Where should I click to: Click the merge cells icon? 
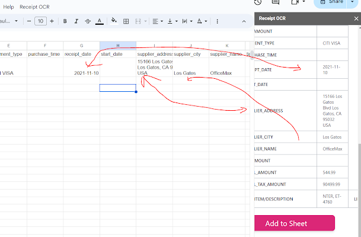(x=138, y=21)
